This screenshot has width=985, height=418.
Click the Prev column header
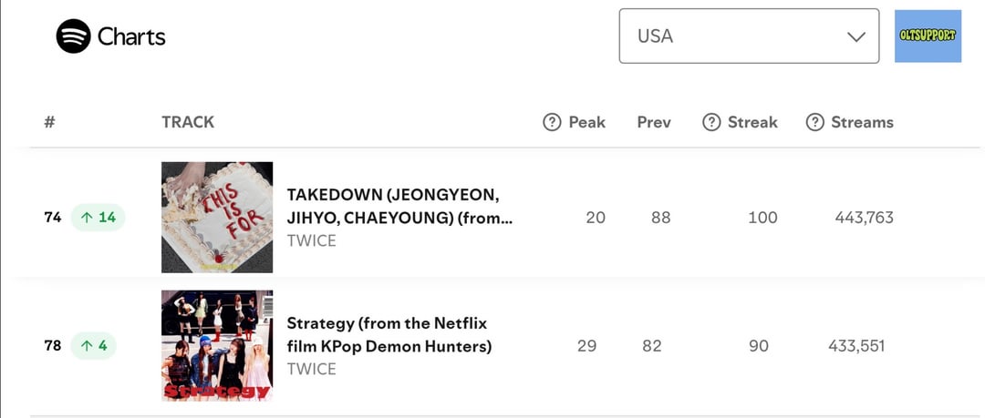pyautogui.click(x=654, y=122)
